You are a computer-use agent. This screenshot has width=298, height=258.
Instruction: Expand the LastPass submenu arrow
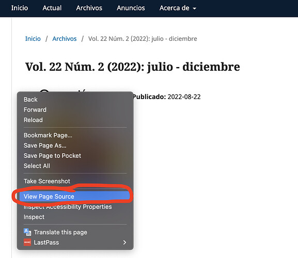[x=124, y=243]
